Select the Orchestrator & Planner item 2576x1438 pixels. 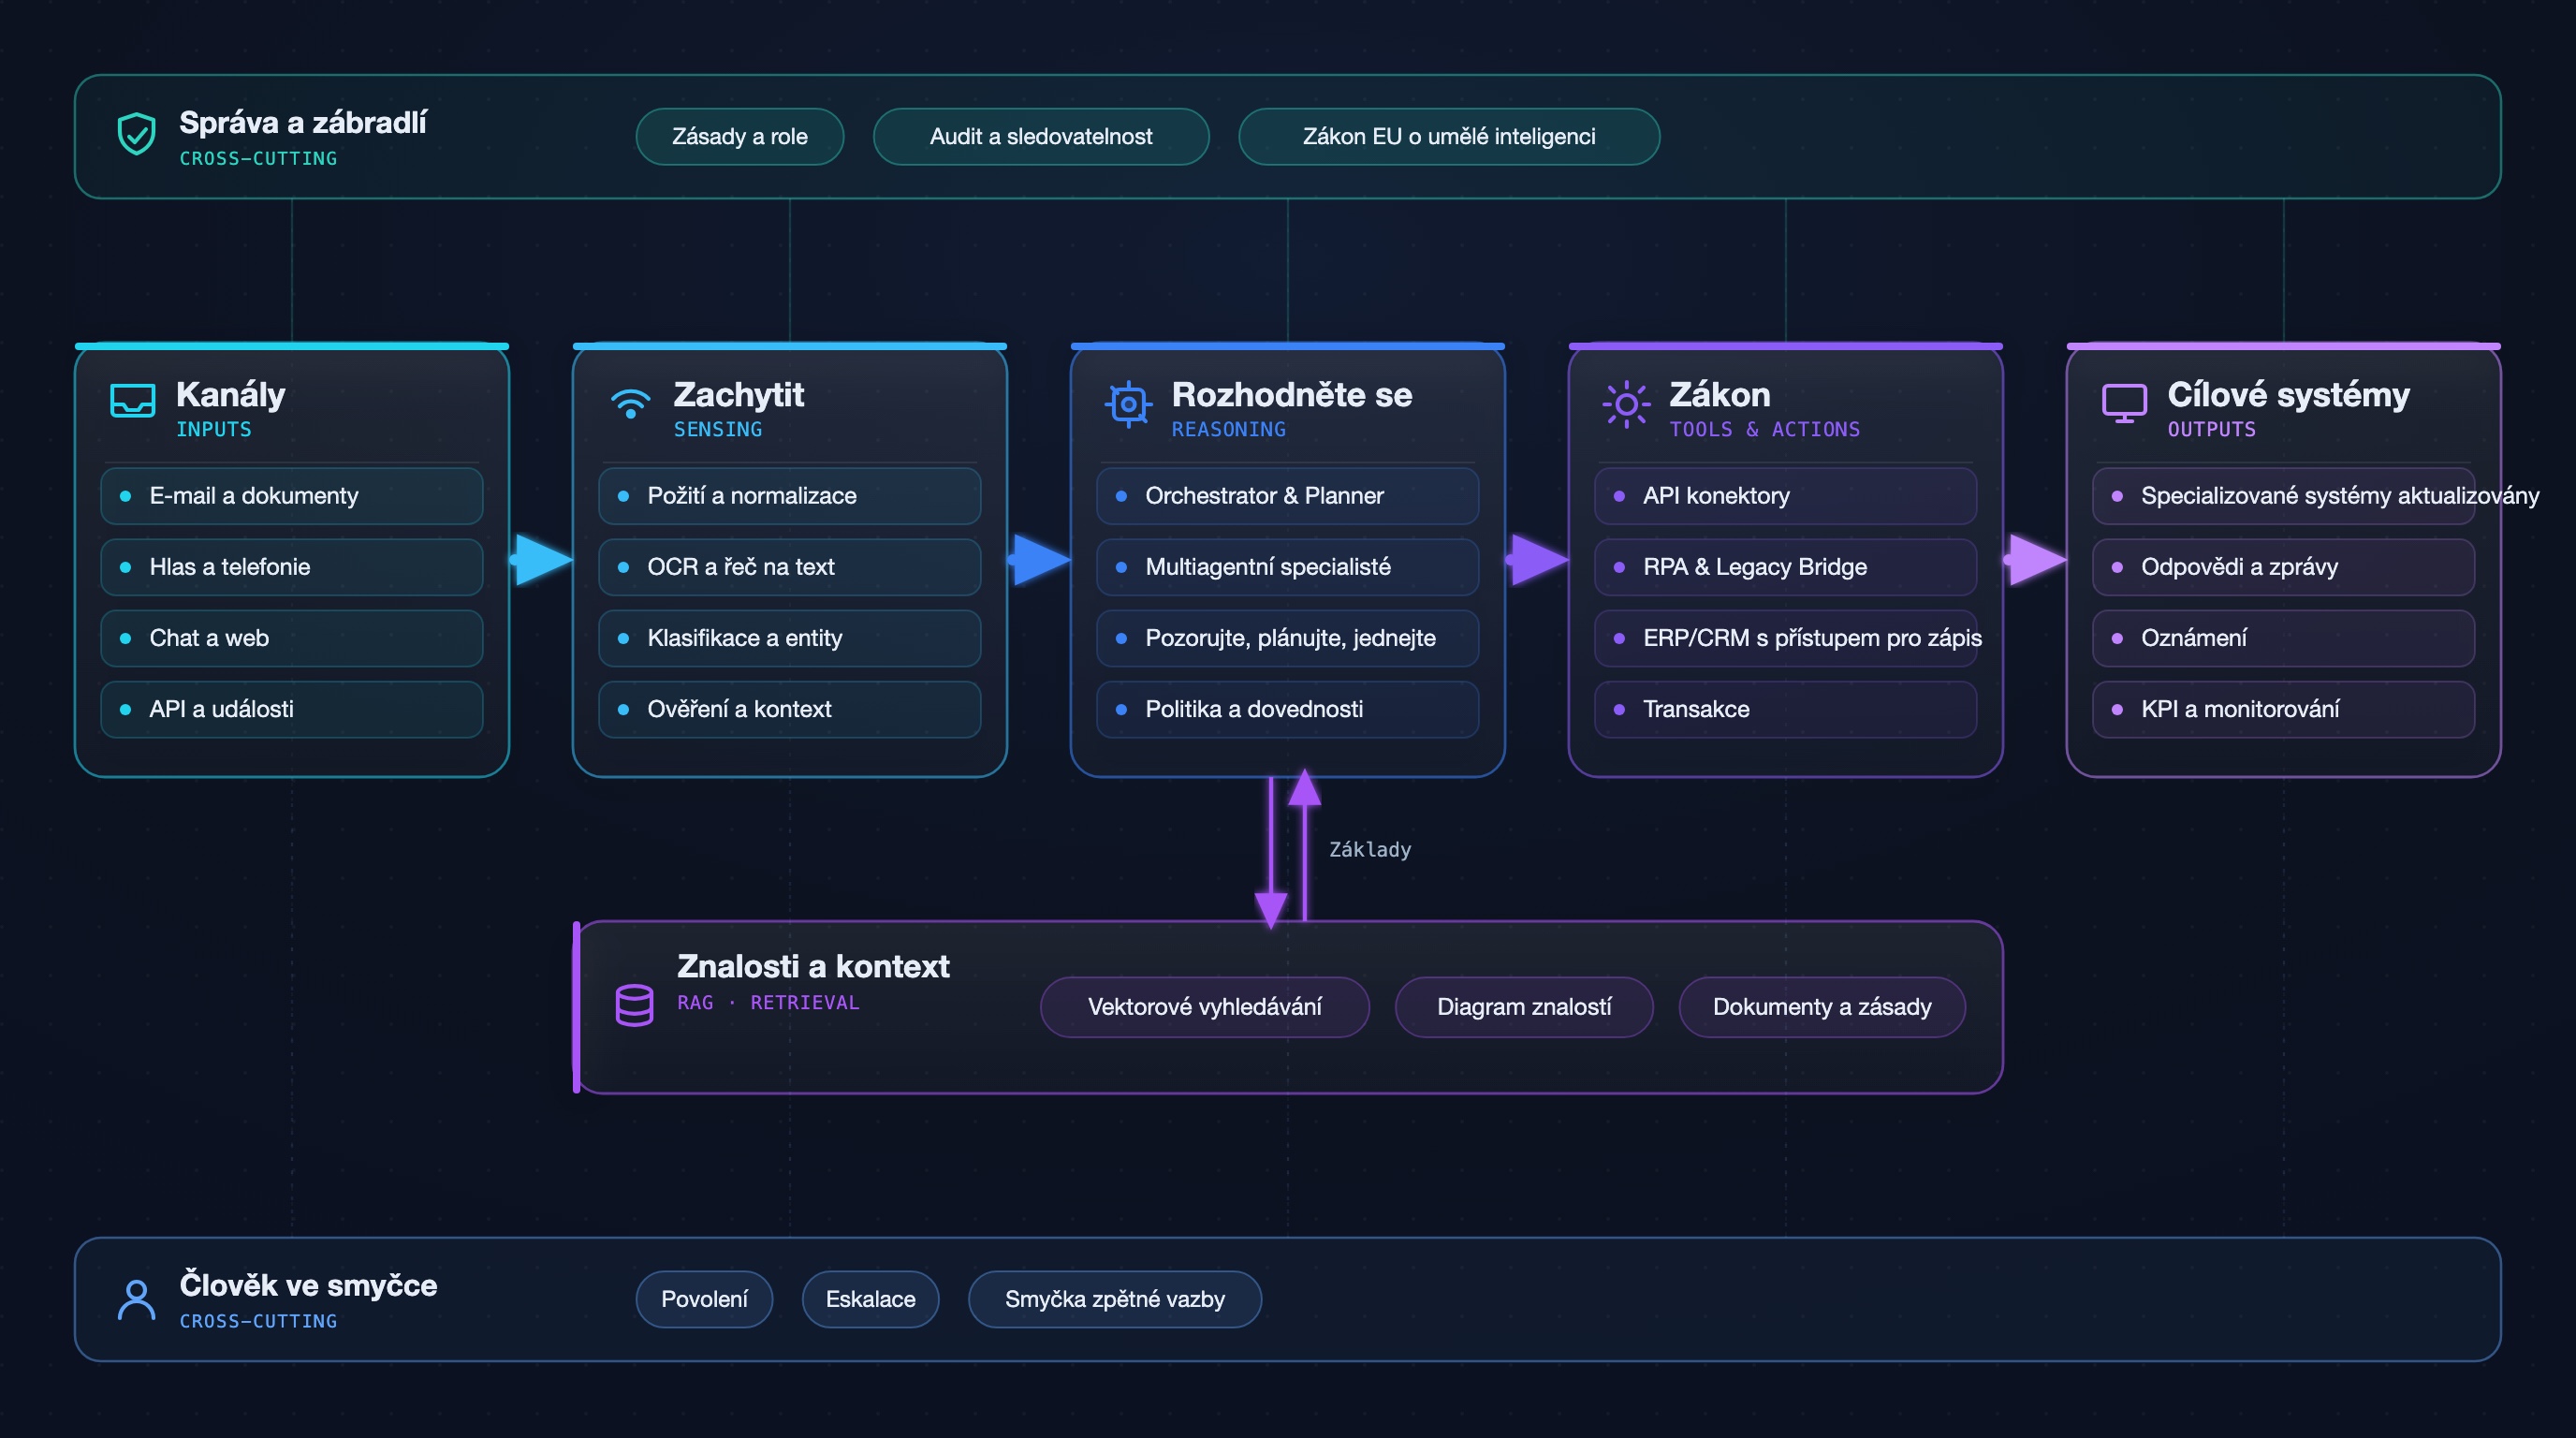(1288, 496)
